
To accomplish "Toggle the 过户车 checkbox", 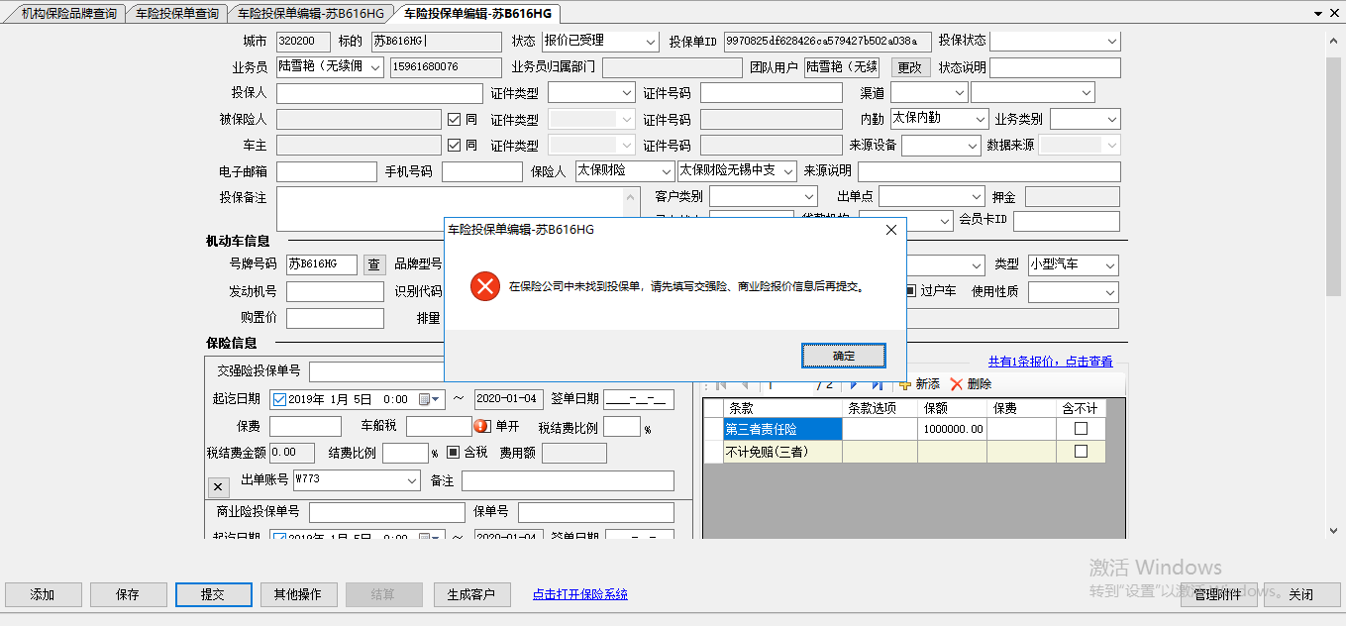I will coord(910,291).
